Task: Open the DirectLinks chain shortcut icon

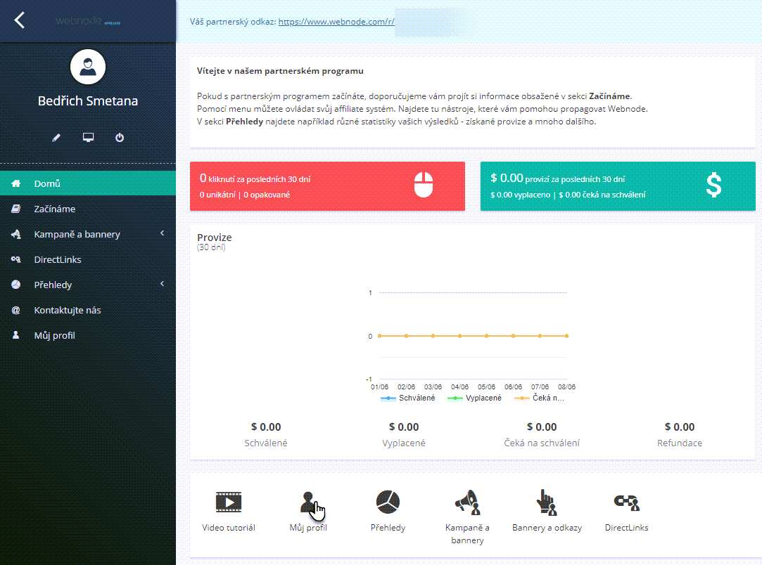Action: tap(626, 502)
